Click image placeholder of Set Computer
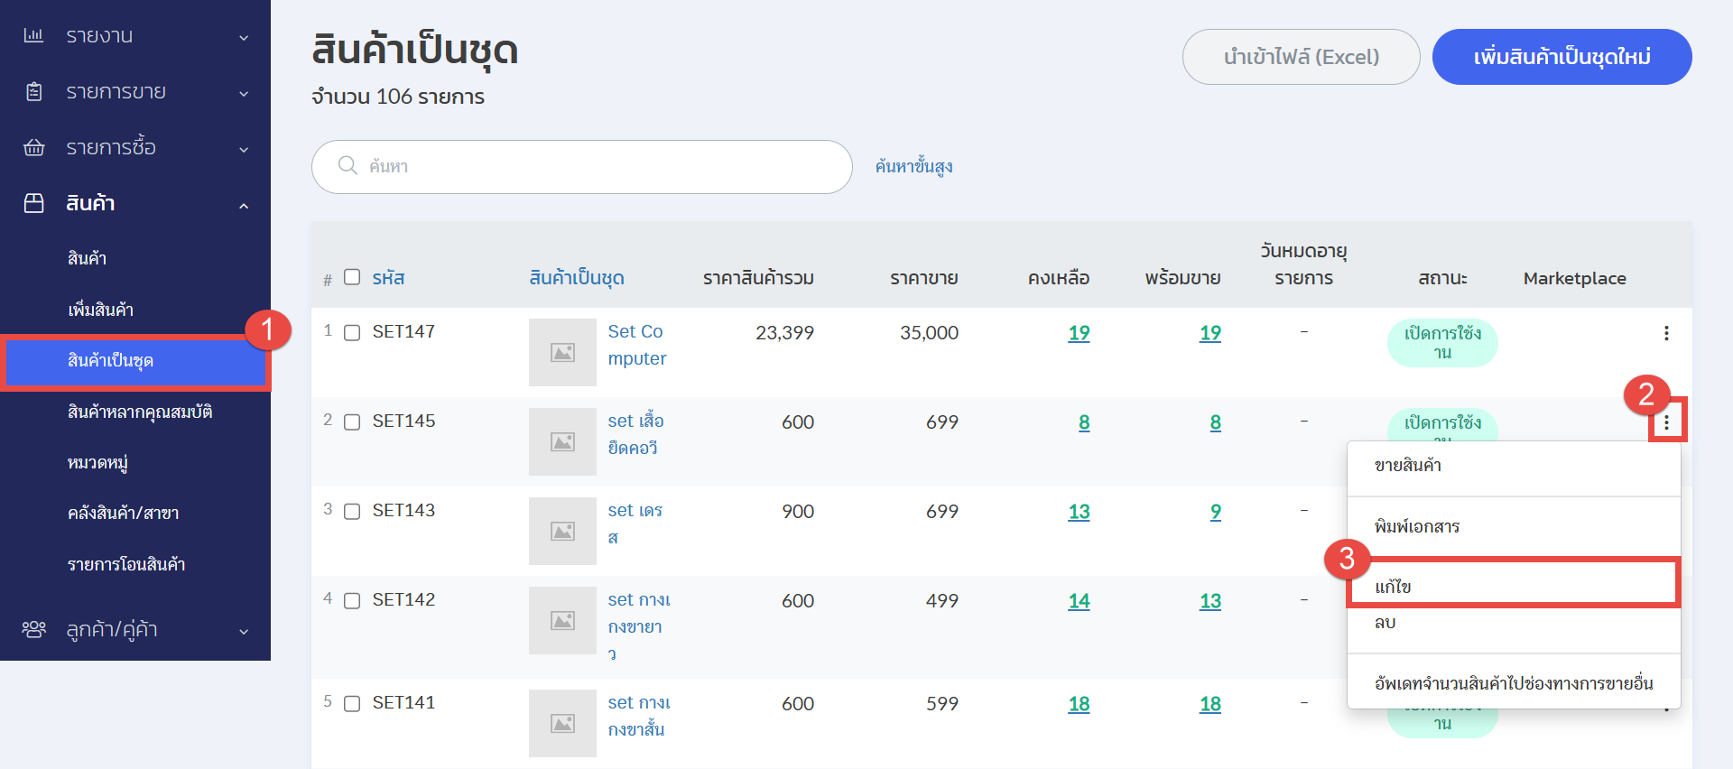Screen dimensions: 1733x769 click(x=562, y=352)
